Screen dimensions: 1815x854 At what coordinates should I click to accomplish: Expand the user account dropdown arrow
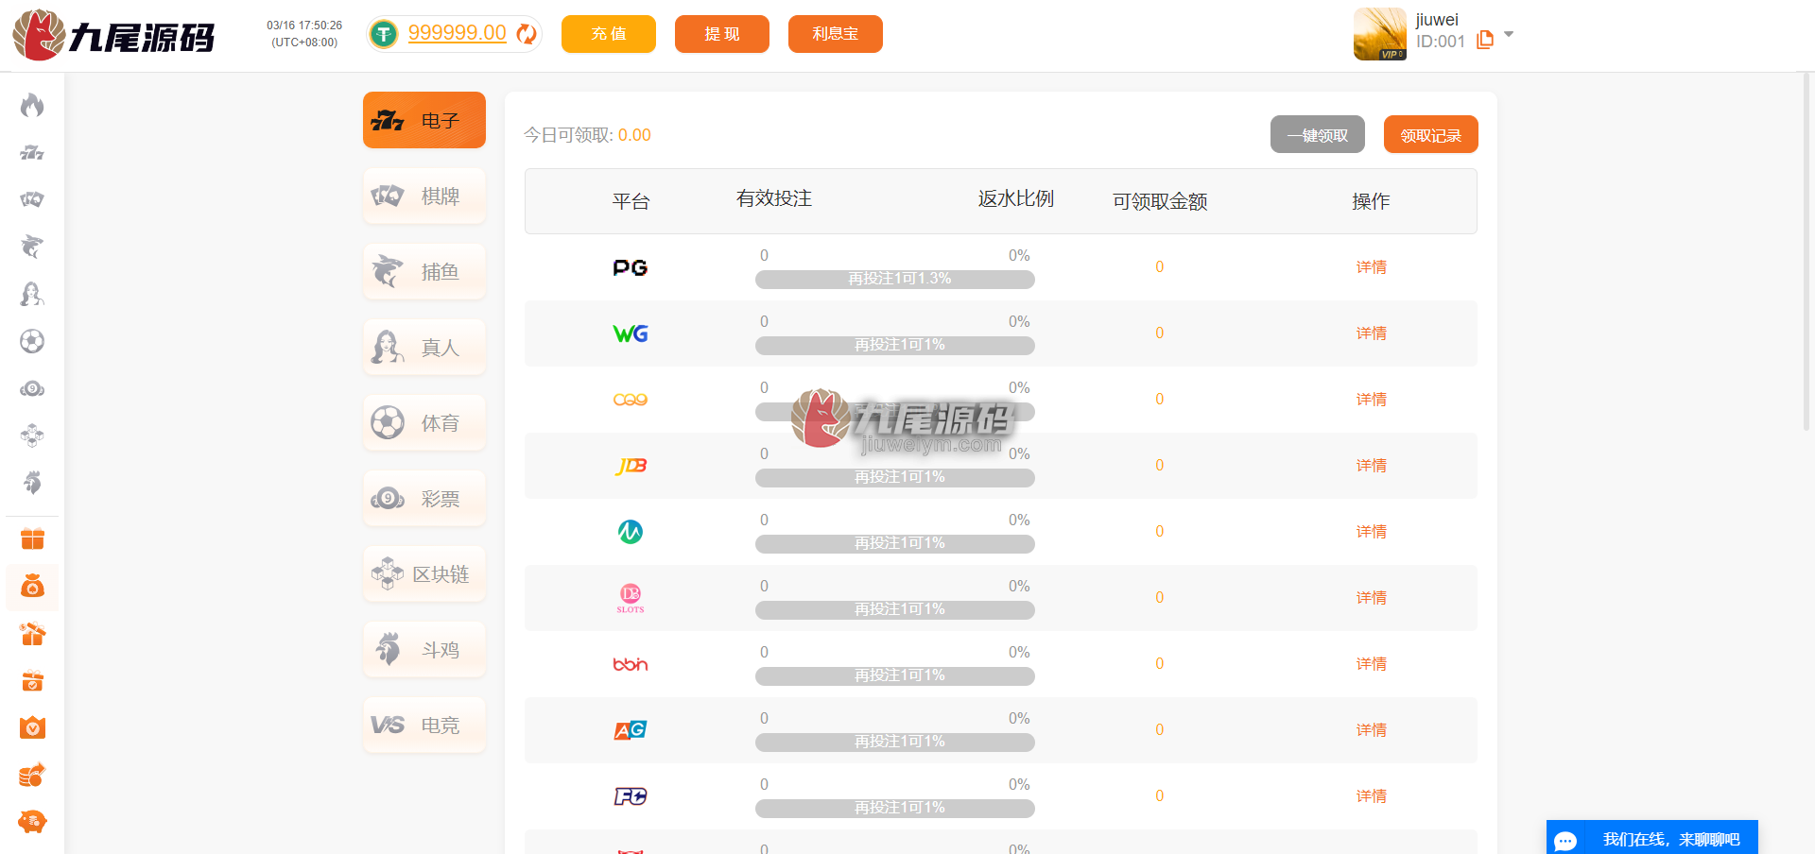pos(1509,34)
